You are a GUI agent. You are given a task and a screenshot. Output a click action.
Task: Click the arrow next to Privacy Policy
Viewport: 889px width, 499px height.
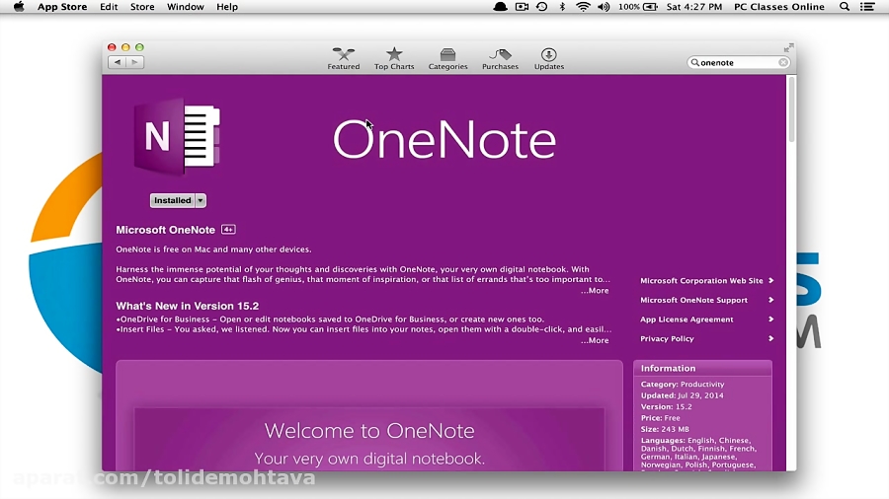(x=771, y=338)
